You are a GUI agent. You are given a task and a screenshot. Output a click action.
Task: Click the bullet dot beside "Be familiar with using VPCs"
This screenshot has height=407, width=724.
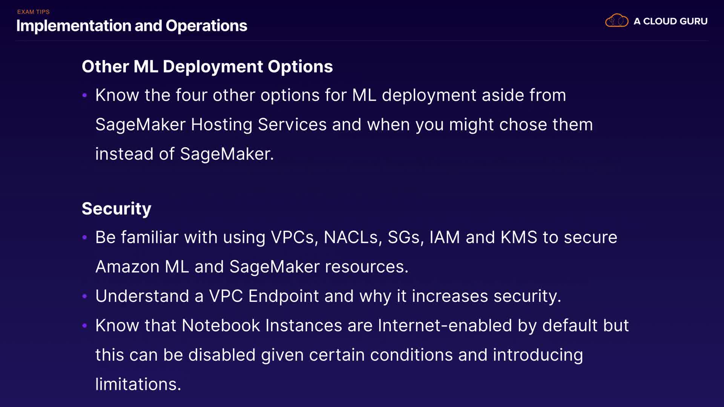tap(85, 237)
